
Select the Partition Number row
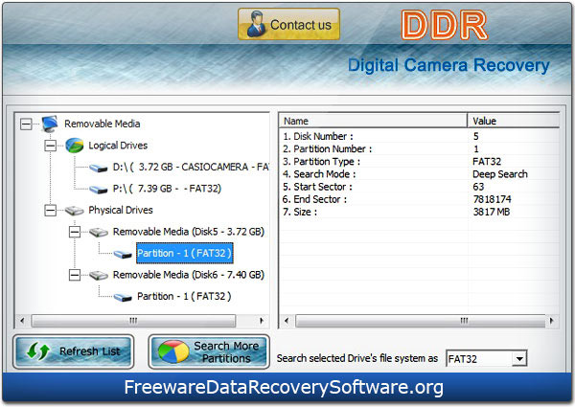(420, 148)
